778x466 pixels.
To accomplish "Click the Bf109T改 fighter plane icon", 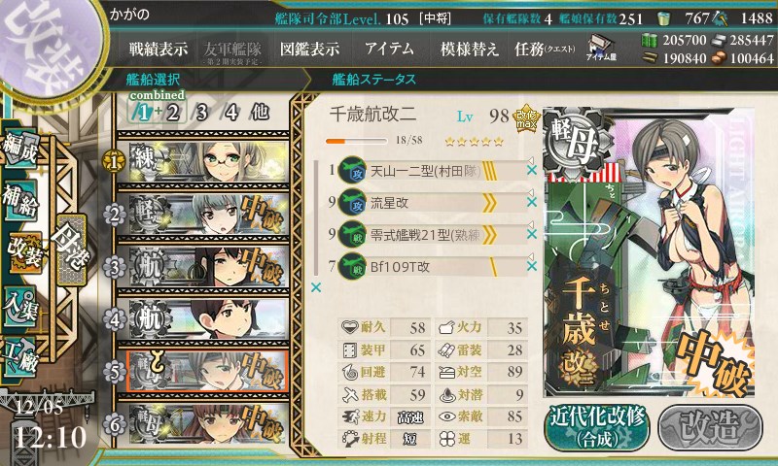I will [x=352, y=266].
